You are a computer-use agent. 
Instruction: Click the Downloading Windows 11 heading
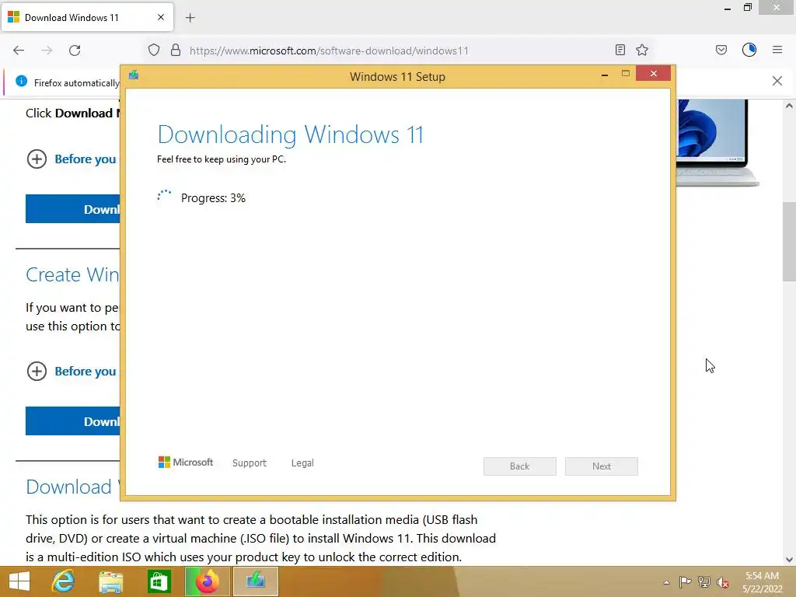click(291, 135)
